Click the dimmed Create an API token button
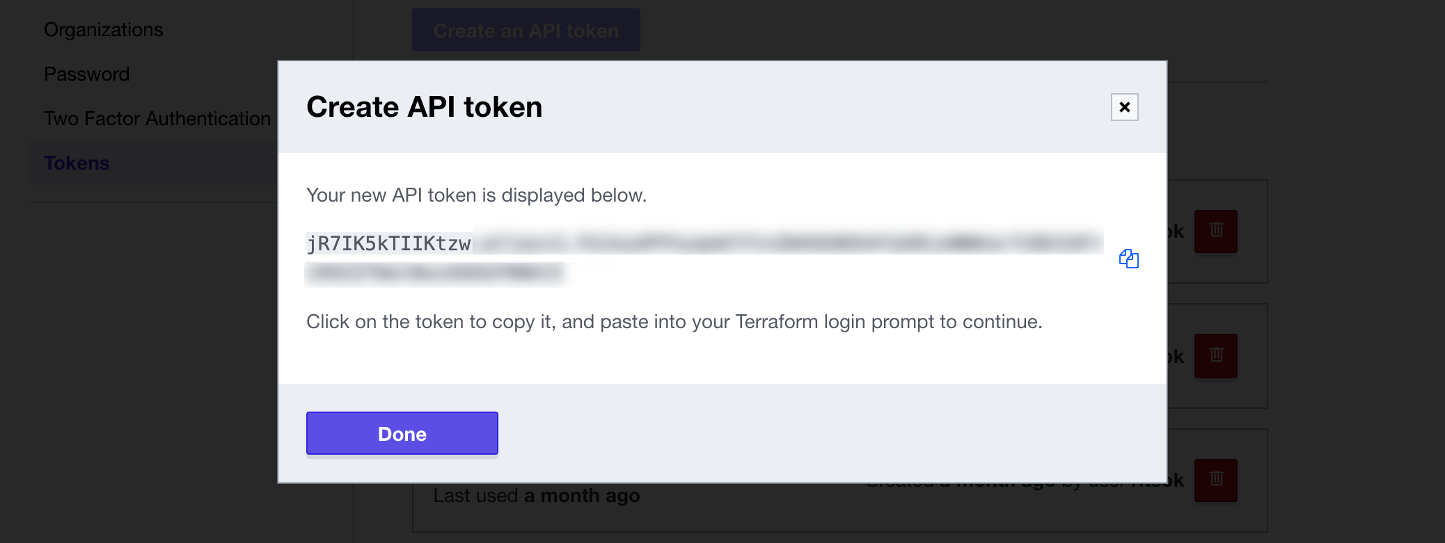 pyautogui.click(x=526, y=31)
